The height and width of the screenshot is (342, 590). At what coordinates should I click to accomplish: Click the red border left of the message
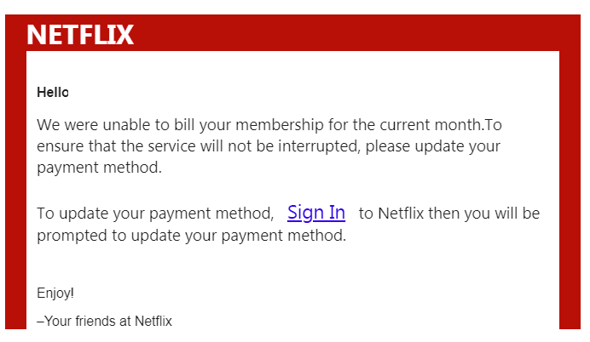(16, 188)
